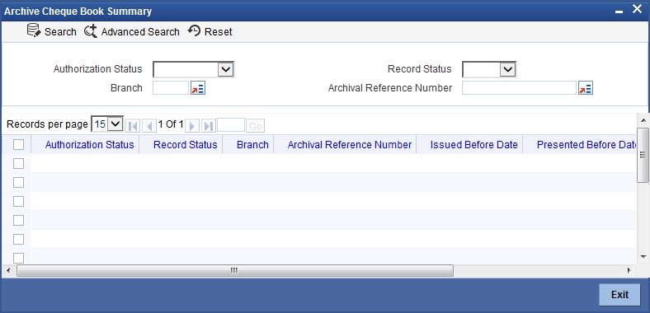Open Advanced Search via magnifier icon
The width and height of the screenshot is (650, 313).
click(x=91, y=31)
